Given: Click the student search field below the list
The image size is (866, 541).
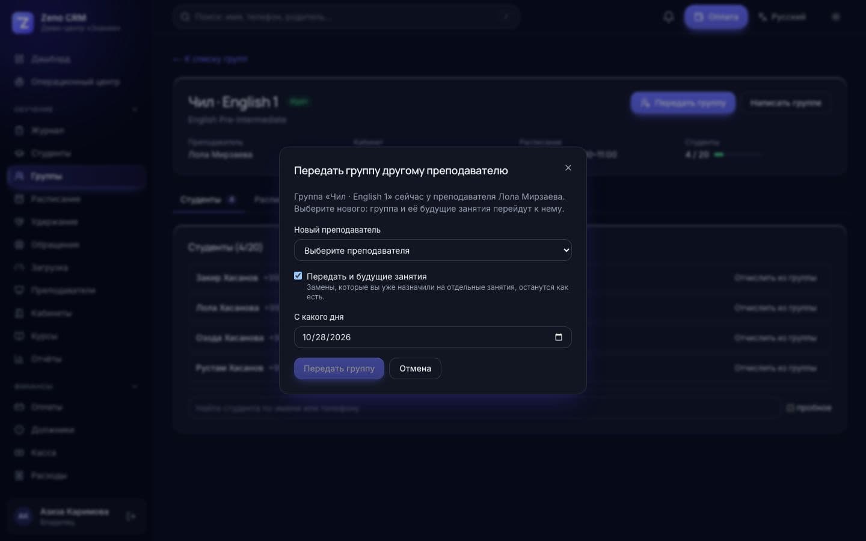Looking at the screenshot, I should click(x=484, y=408).
